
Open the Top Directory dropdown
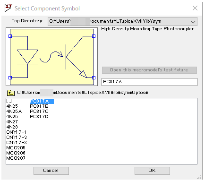[193, 22]
